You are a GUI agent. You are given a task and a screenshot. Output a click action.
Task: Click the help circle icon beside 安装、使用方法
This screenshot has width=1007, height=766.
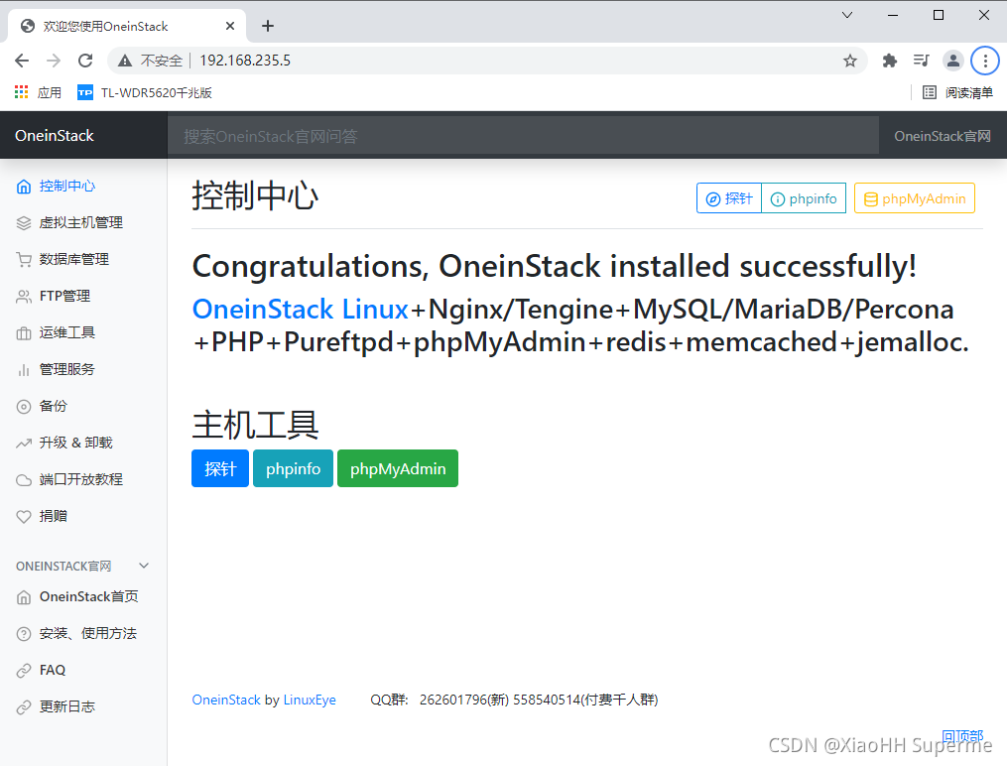tap(24, 634)
